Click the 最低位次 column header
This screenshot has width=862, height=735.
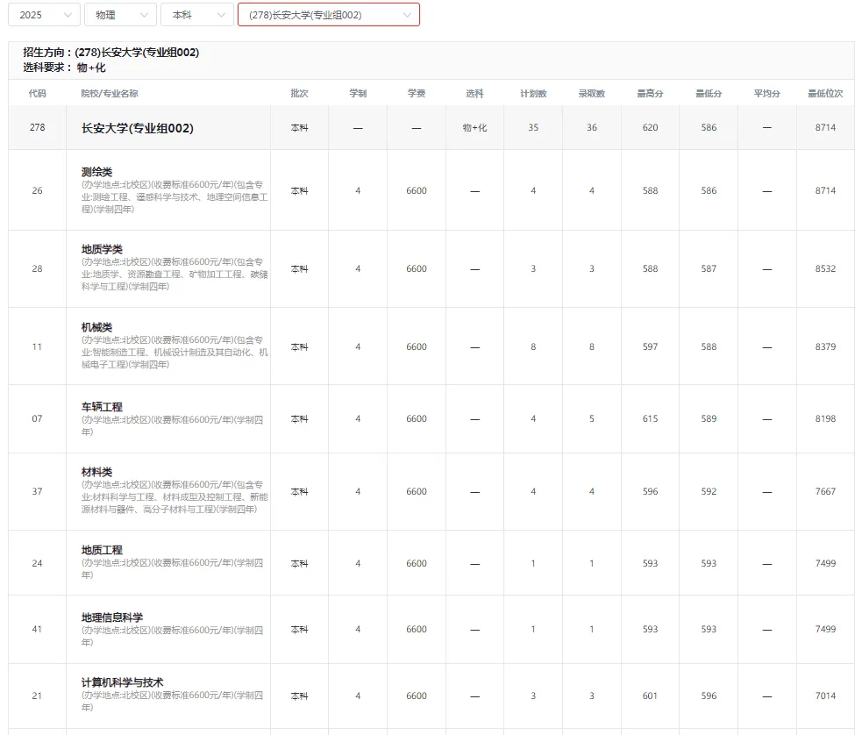(x=825, y=94)
